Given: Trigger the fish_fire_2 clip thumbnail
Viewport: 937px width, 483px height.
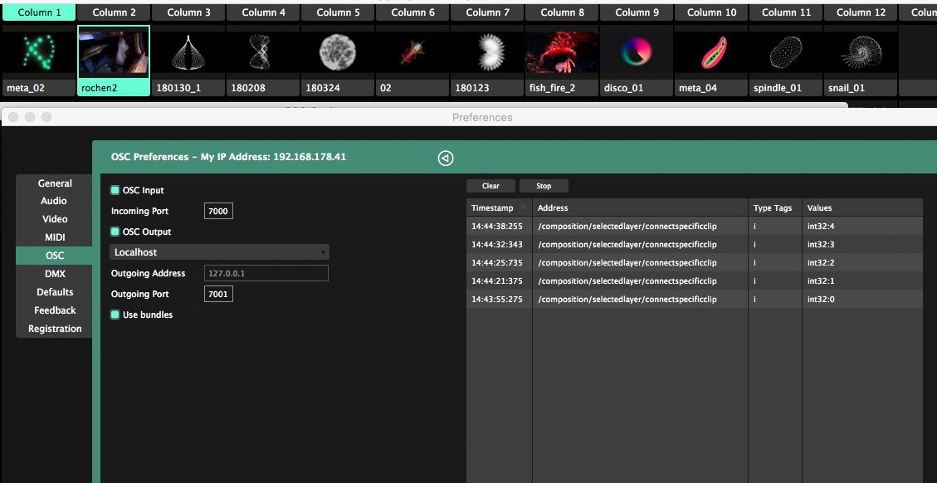Looking at the screenshot, I should pyautogui.click(x=561, y=52).
